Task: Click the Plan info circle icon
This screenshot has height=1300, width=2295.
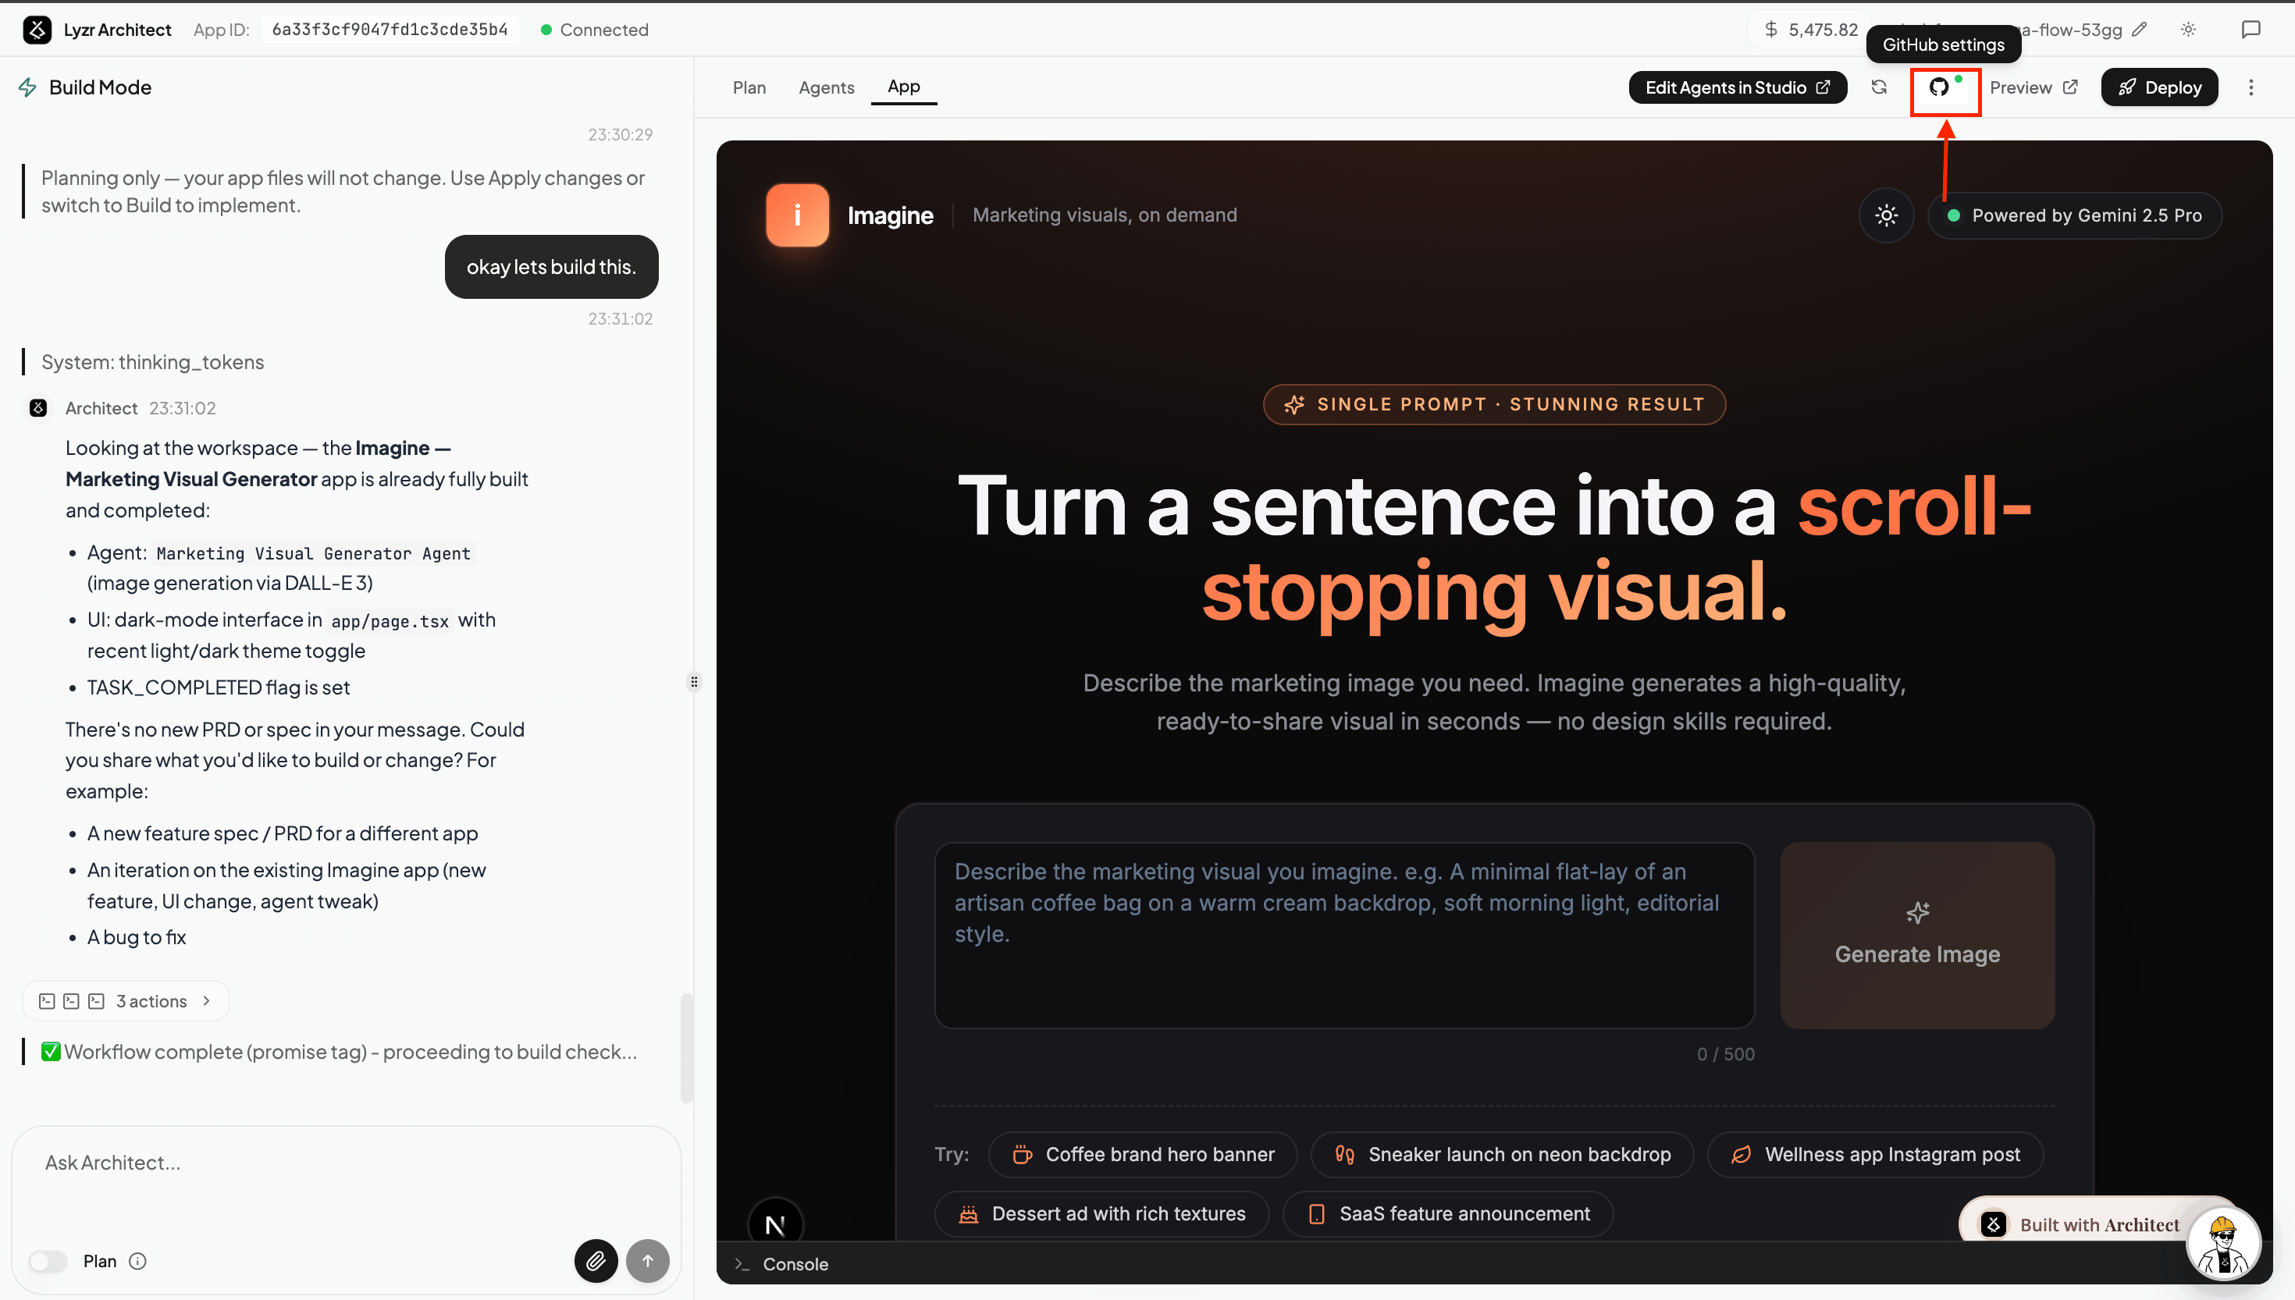Action: (137, 1262)
